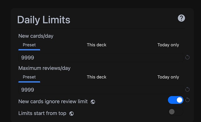Disable the New cards ignore review limit switch

[x=176, y=100]
